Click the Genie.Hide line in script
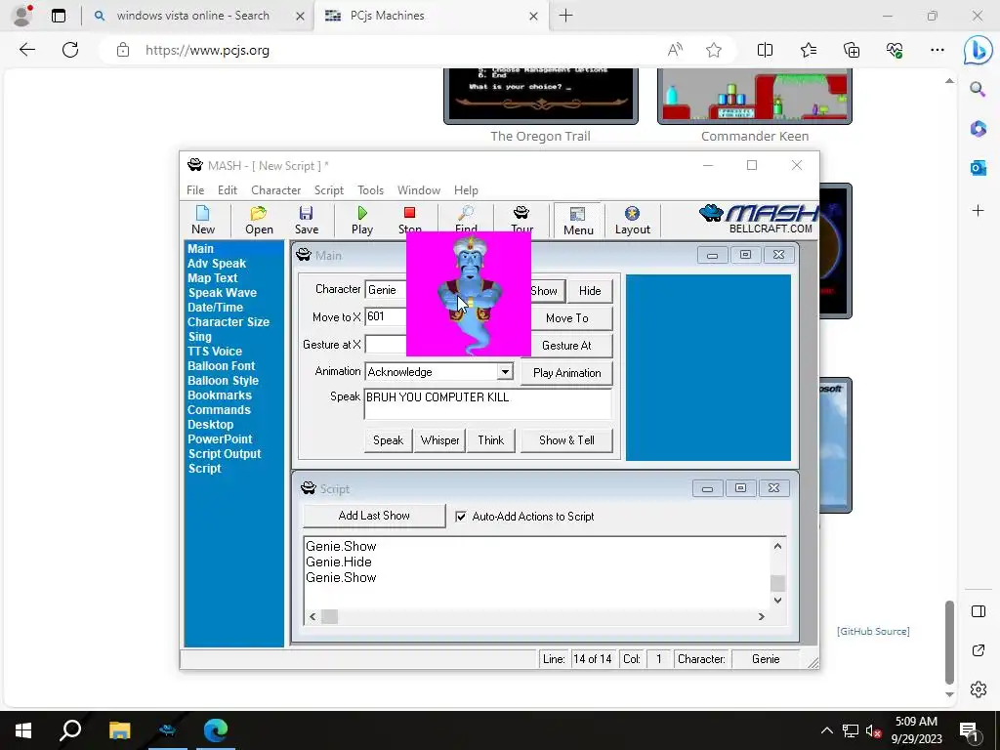The image size is (1000, 750). click(339, 562)
